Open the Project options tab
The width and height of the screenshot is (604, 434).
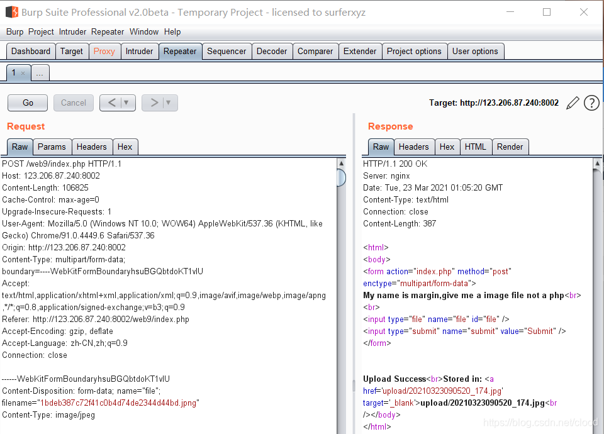[x=414, y=51]
